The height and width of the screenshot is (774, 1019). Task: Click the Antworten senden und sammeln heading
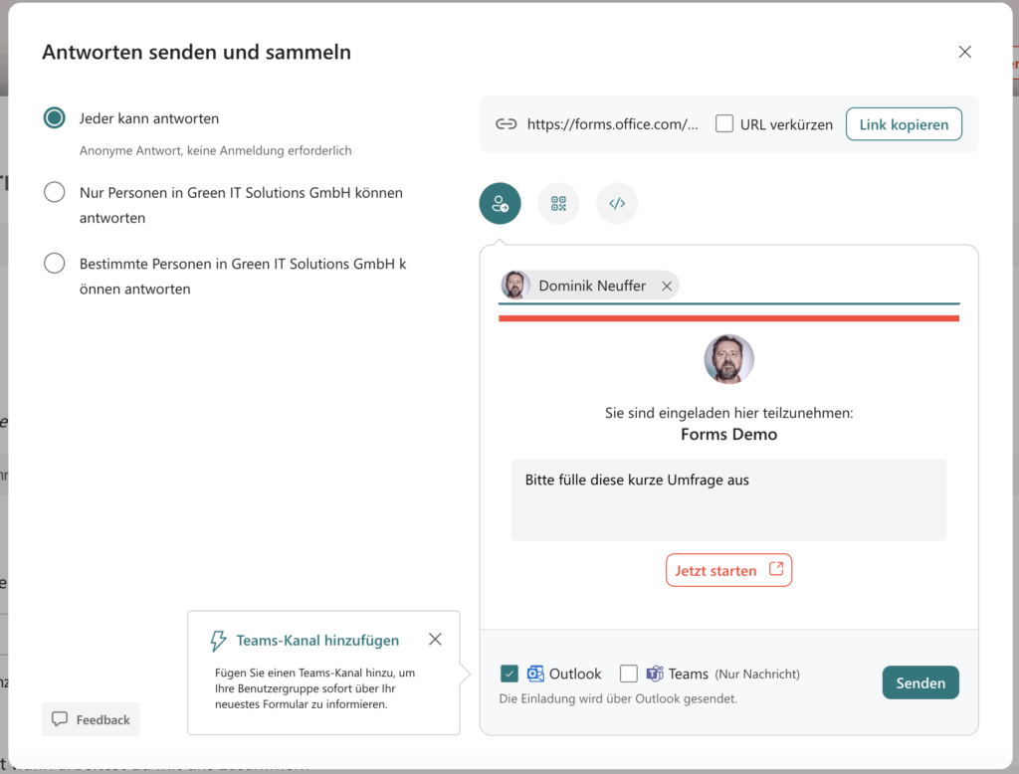[x=196, y=52]
